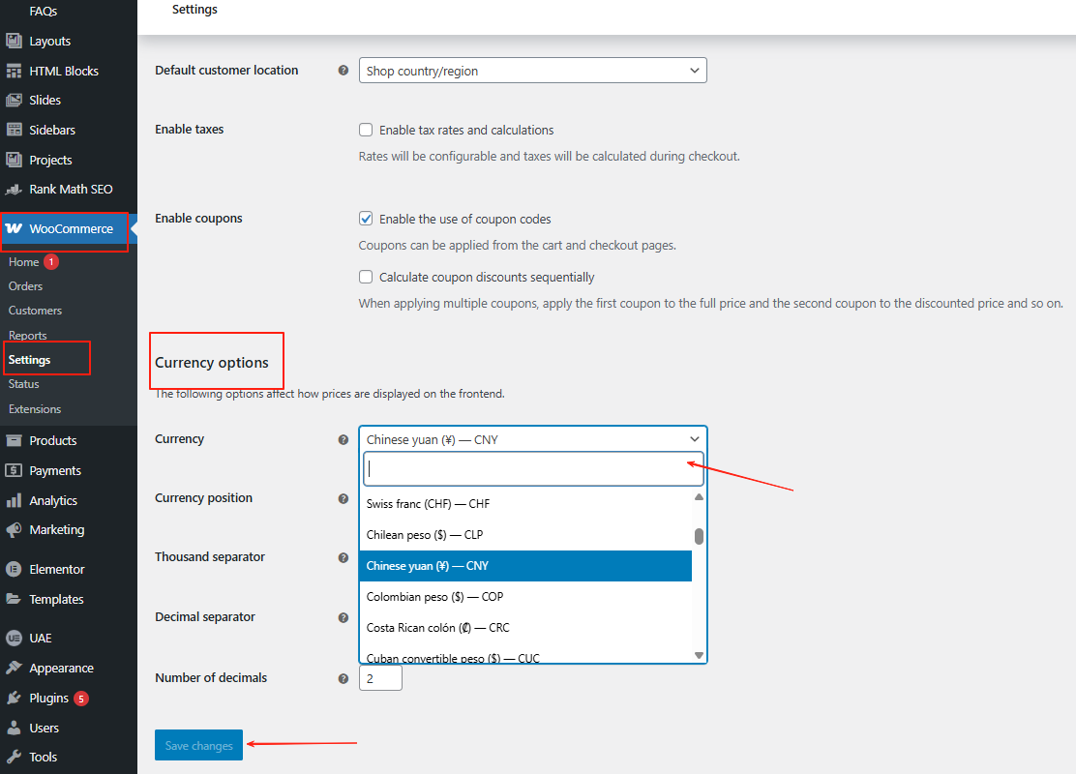Viewport: 1076px width, 774px height.
Task: Click help icon next to Default customer location
Action: click(343, 71)
